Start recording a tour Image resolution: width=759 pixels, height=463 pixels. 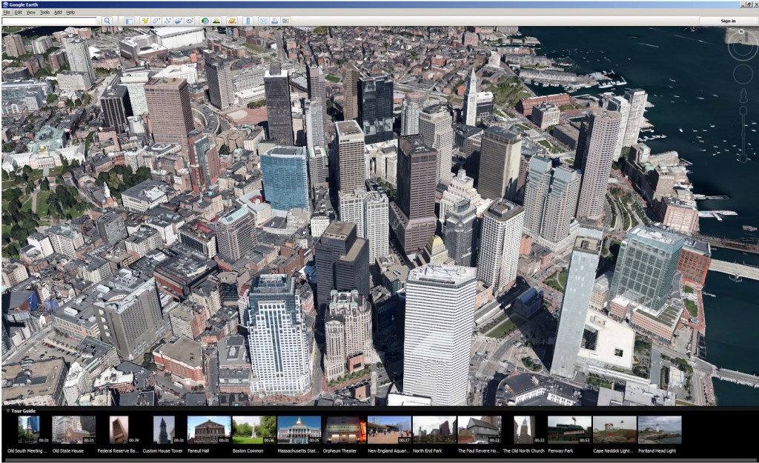pyautogui.click(x=190, y=21)
